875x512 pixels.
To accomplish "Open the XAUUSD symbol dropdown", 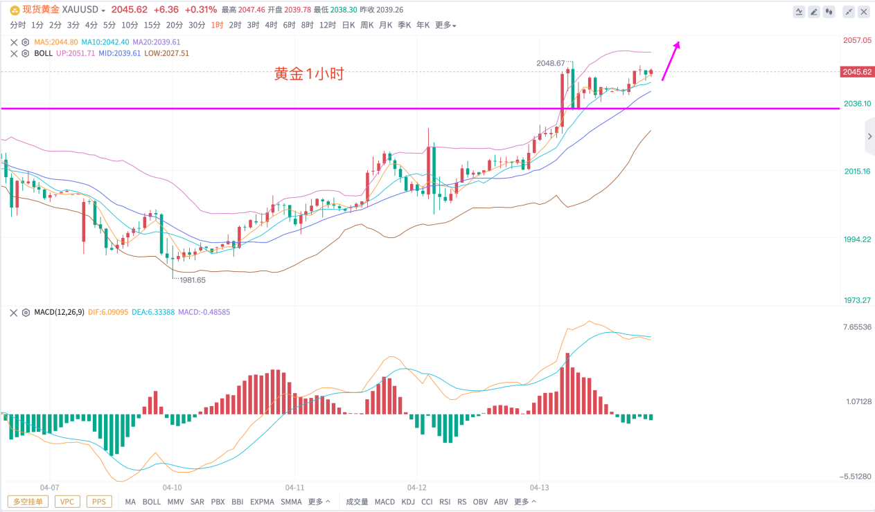I will pos(103,10).
